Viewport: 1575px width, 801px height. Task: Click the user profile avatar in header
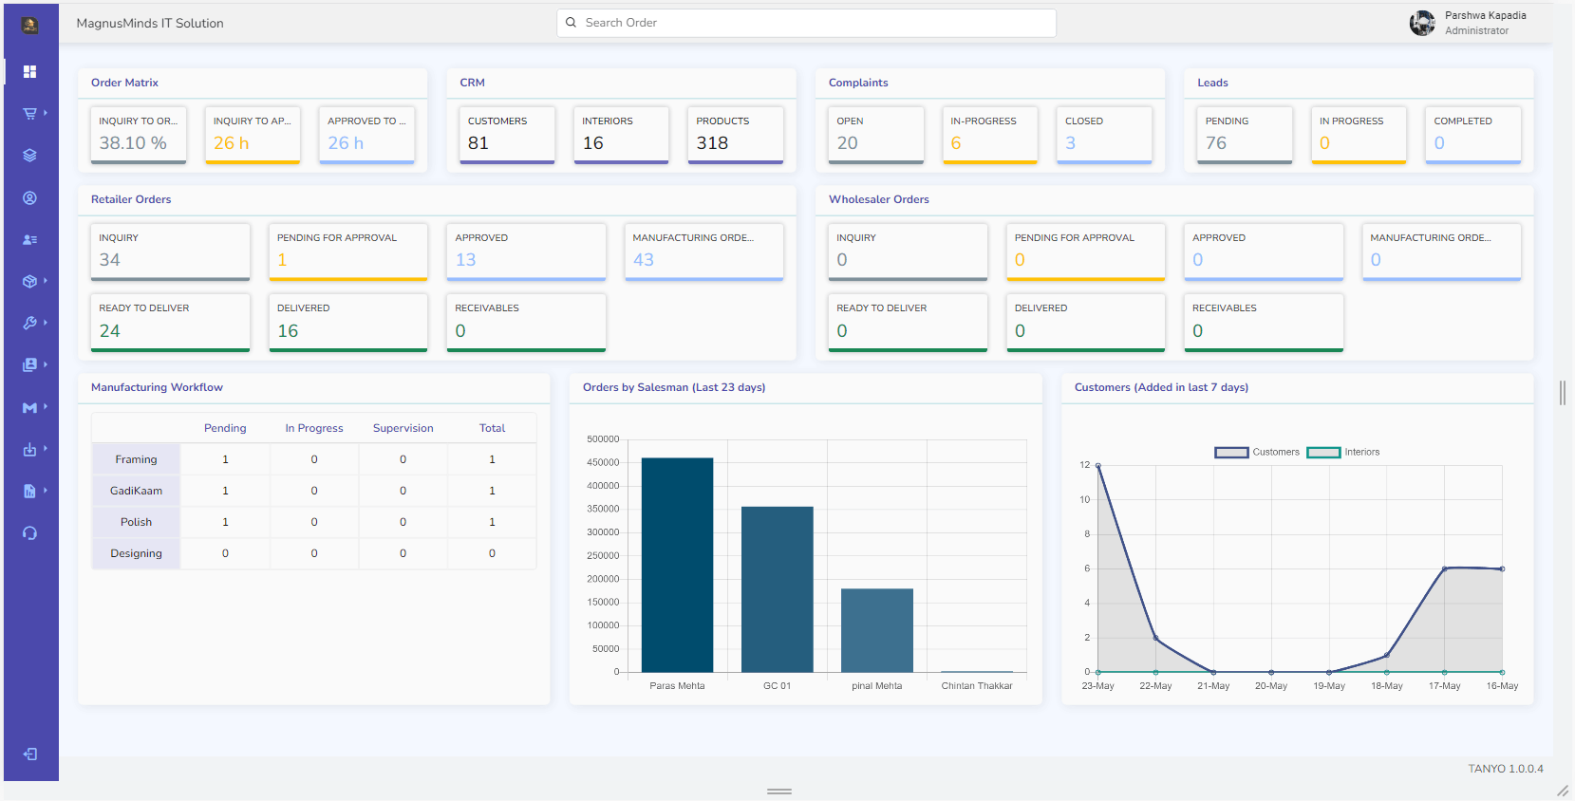click(x=1422, y=23)
